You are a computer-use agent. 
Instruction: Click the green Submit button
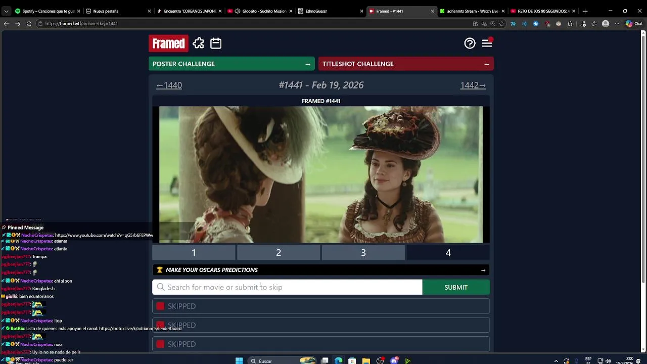pyautogui.click(x=456, y=287)
